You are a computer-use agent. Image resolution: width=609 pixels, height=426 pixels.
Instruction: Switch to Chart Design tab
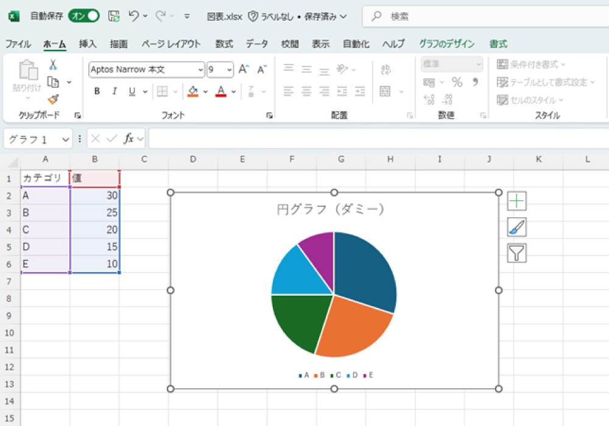coord(446,44)
